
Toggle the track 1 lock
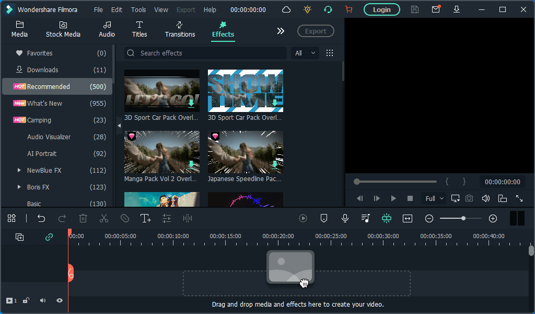click(26, 301)
